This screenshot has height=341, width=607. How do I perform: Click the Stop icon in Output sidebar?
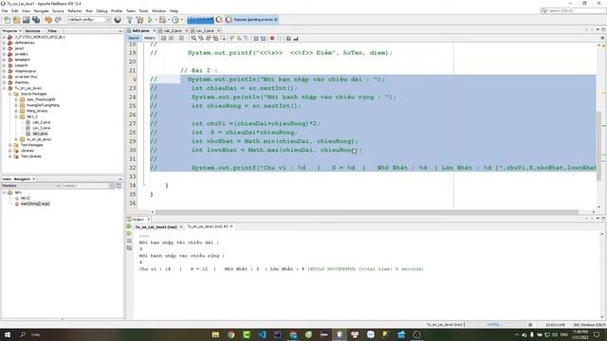[x=129, y=241]
